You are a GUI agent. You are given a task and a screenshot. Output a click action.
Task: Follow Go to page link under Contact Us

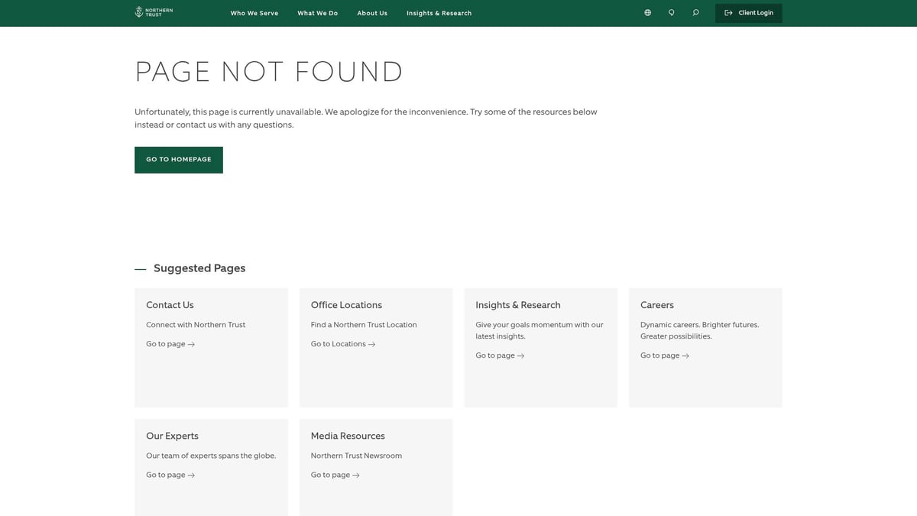[170, 344]
